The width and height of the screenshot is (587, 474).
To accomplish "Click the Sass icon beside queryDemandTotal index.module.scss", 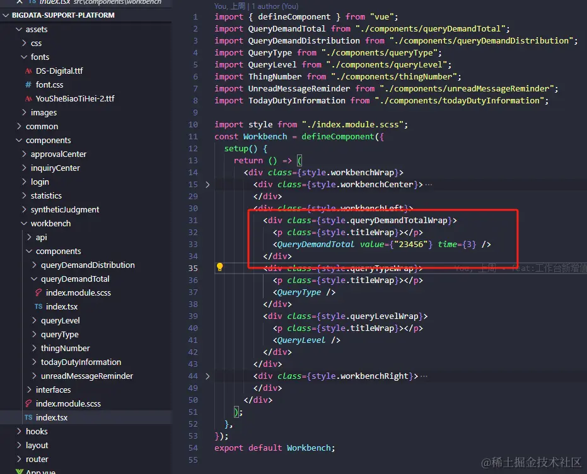I will click(38, 292).
